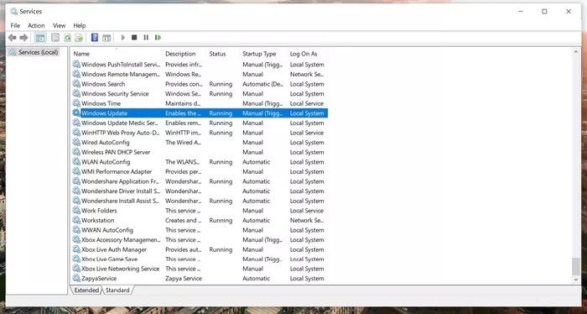Image resolution: width=587 pixels, height=314 pixels.
Task: Select the Xbox Live Game Save row
Action: (200, 259)
